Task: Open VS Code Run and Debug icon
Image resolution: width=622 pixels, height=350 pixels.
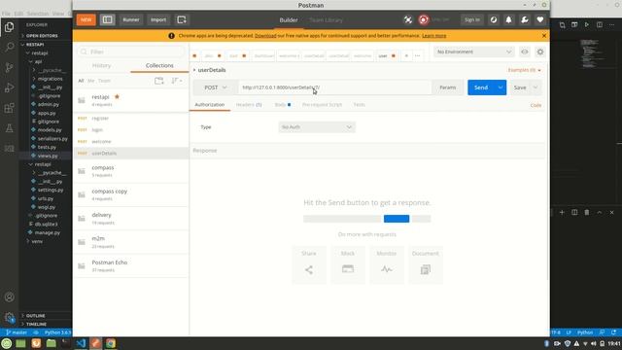Action: click(9, 87)
